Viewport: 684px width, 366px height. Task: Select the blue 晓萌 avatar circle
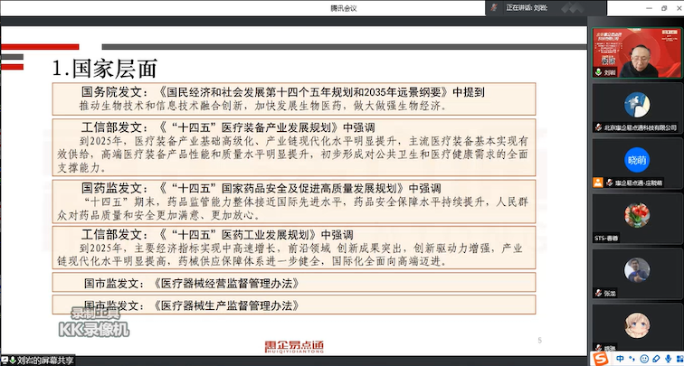[x=637, y=160]
